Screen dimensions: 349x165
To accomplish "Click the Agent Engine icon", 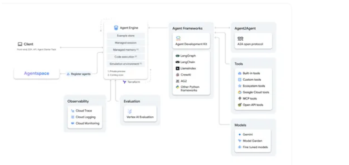I will click(116, 28).
